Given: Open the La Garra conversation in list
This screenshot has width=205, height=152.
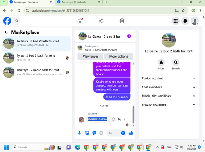Looking at the screenshot, I should pos(36,43).
